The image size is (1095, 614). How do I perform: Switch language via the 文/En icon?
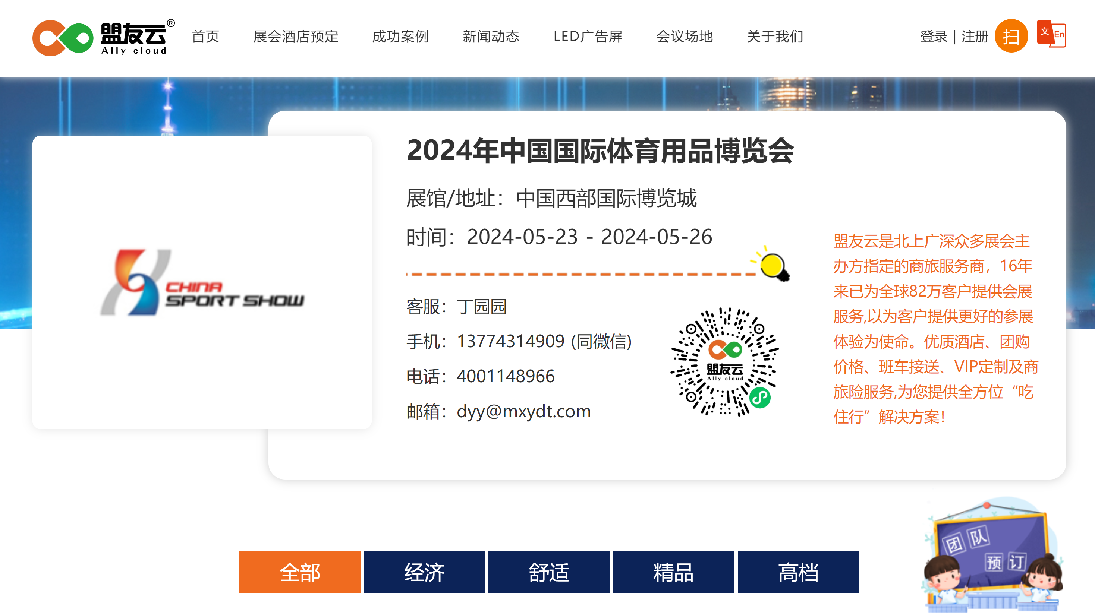coord(1051,34)
